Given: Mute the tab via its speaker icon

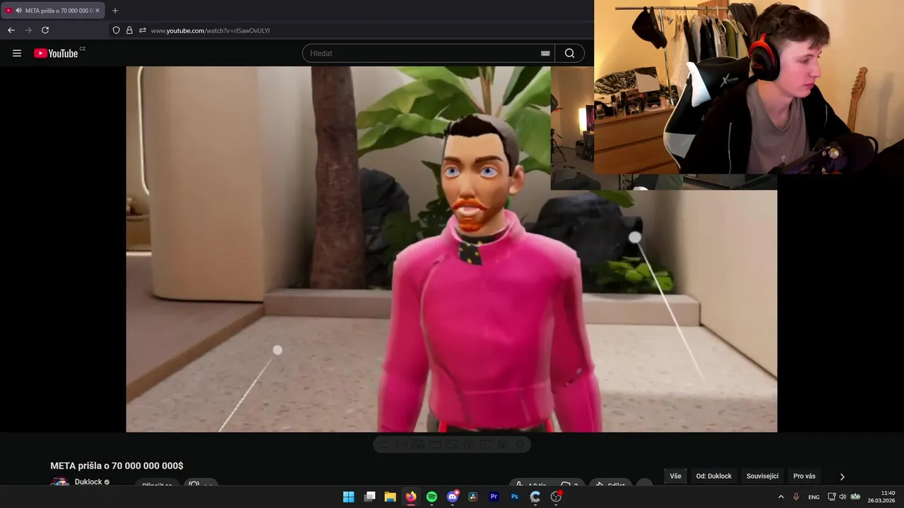Looking at the screenshot, I should 18,11.
